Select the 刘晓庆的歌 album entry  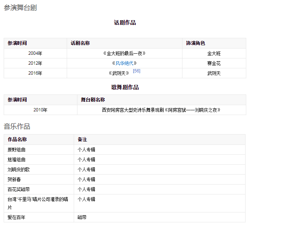pyautogui.click(x=19, y=169)
